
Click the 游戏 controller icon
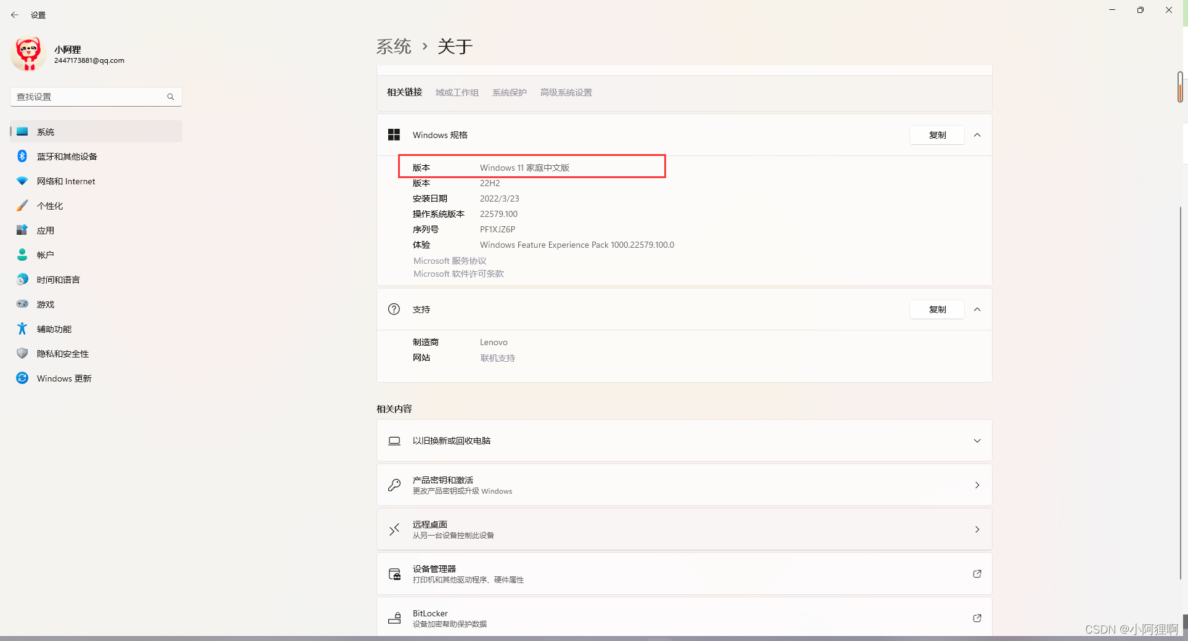(x=22, y=304)
